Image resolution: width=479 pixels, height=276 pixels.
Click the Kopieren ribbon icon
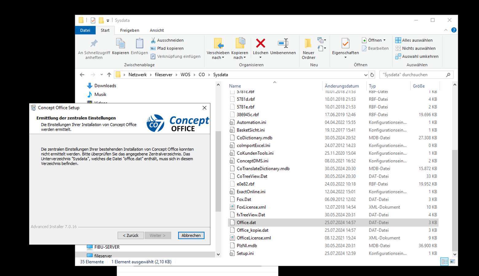[120, 43]
